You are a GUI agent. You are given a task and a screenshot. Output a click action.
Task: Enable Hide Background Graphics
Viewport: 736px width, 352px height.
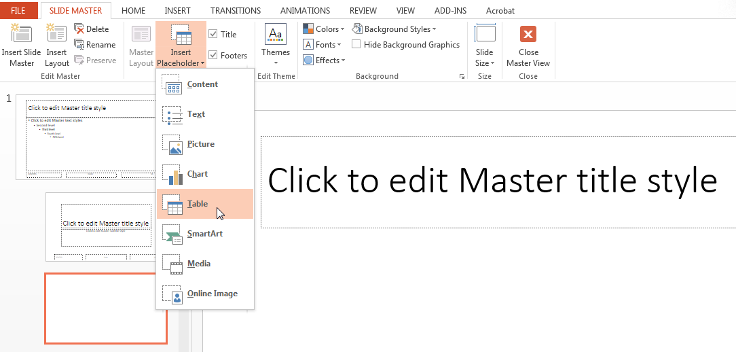point(356,45)
